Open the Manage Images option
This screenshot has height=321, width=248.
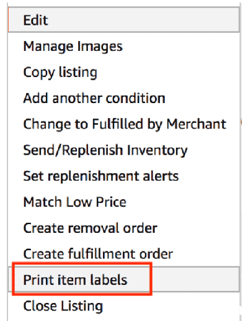123,46
